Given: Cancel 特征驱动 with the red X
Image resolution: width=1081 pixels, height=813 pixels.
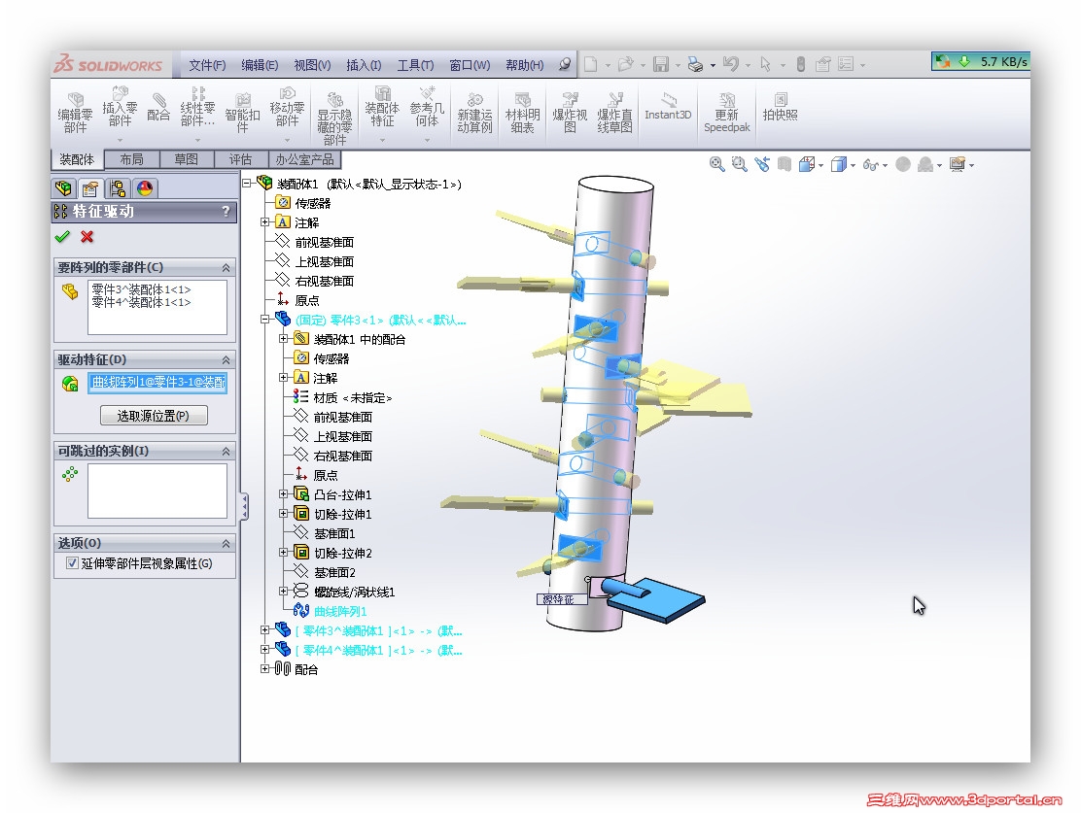Looking at the screenshot, I should pyautogui.click(x=87, y=237).
